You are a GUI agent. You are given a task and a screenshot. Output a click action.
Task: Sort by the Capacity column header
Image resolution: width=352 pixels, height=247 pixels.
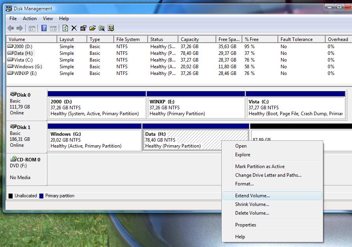tap(197, 39)
